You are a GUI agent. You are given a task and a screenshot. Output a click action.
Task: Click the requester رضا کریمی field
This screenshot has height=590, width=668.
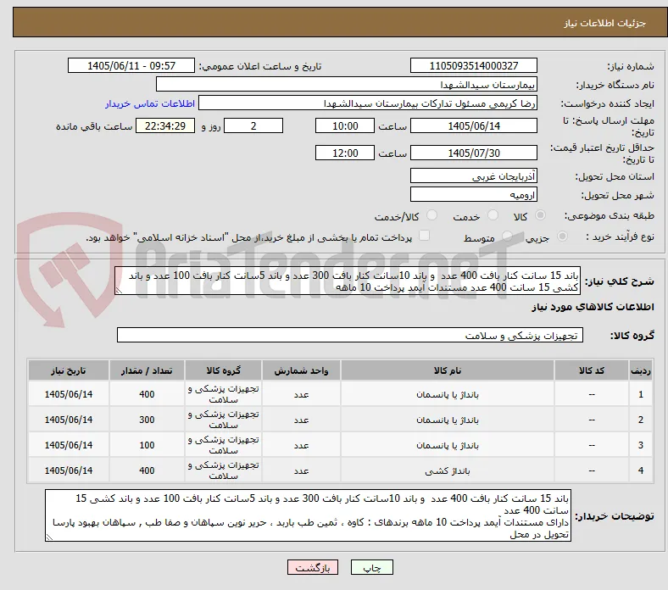coord(368,103)
